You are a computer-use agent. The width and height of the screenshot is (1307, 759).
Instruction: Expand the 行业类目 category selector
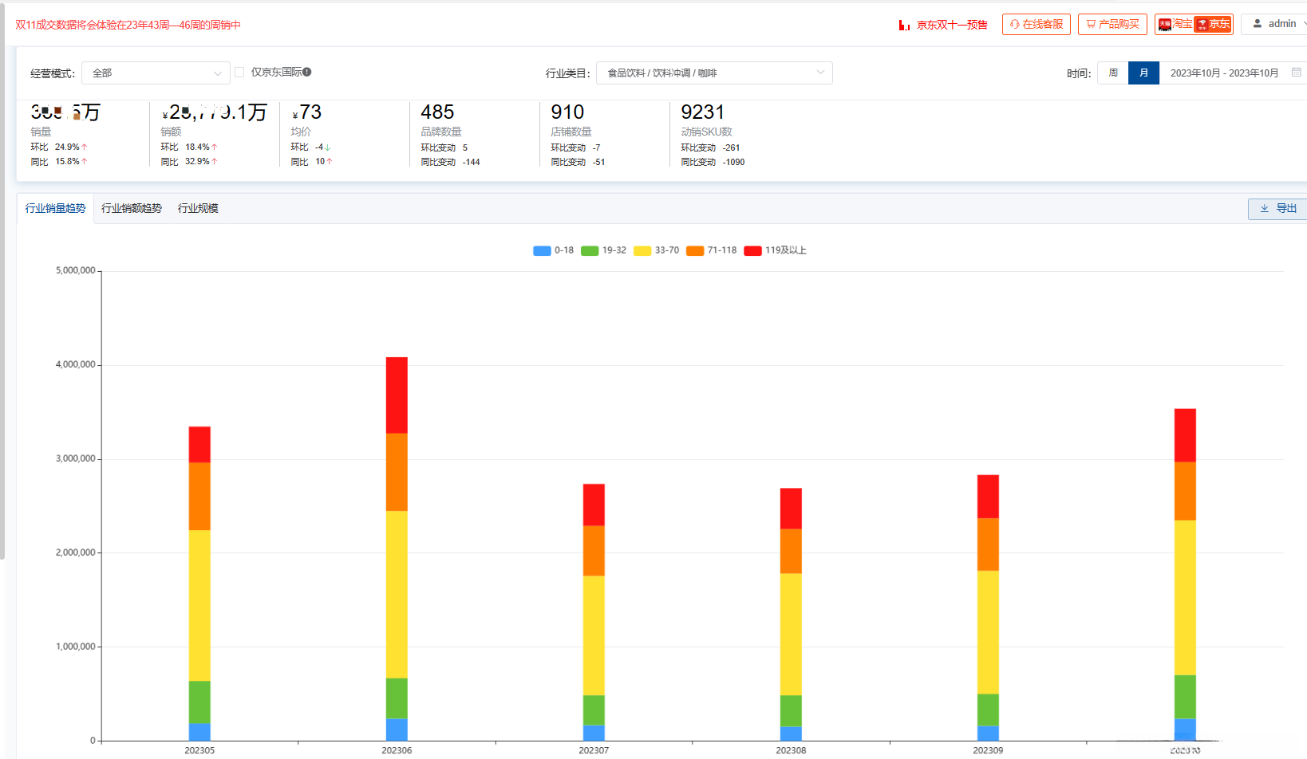(x=714, y=73)
